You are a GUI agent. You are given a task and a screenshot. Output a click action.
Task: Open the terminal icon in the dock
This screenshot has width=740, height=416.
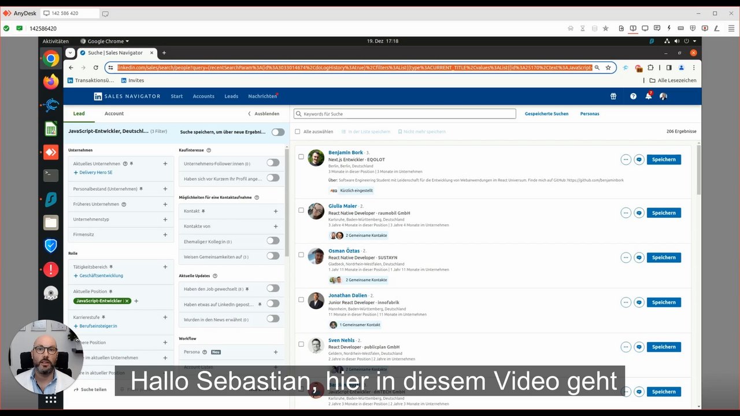(51, 175)
